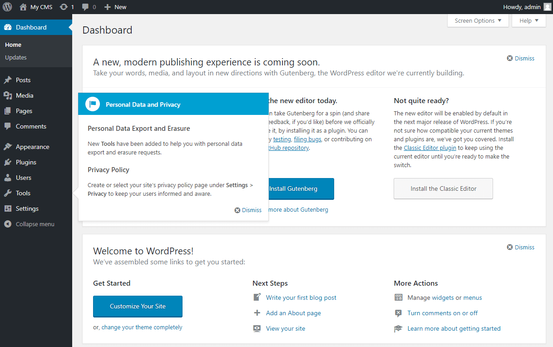Click the flag icon in Personal Data pointer
553x347 pixels.
(x=93, y=104)
